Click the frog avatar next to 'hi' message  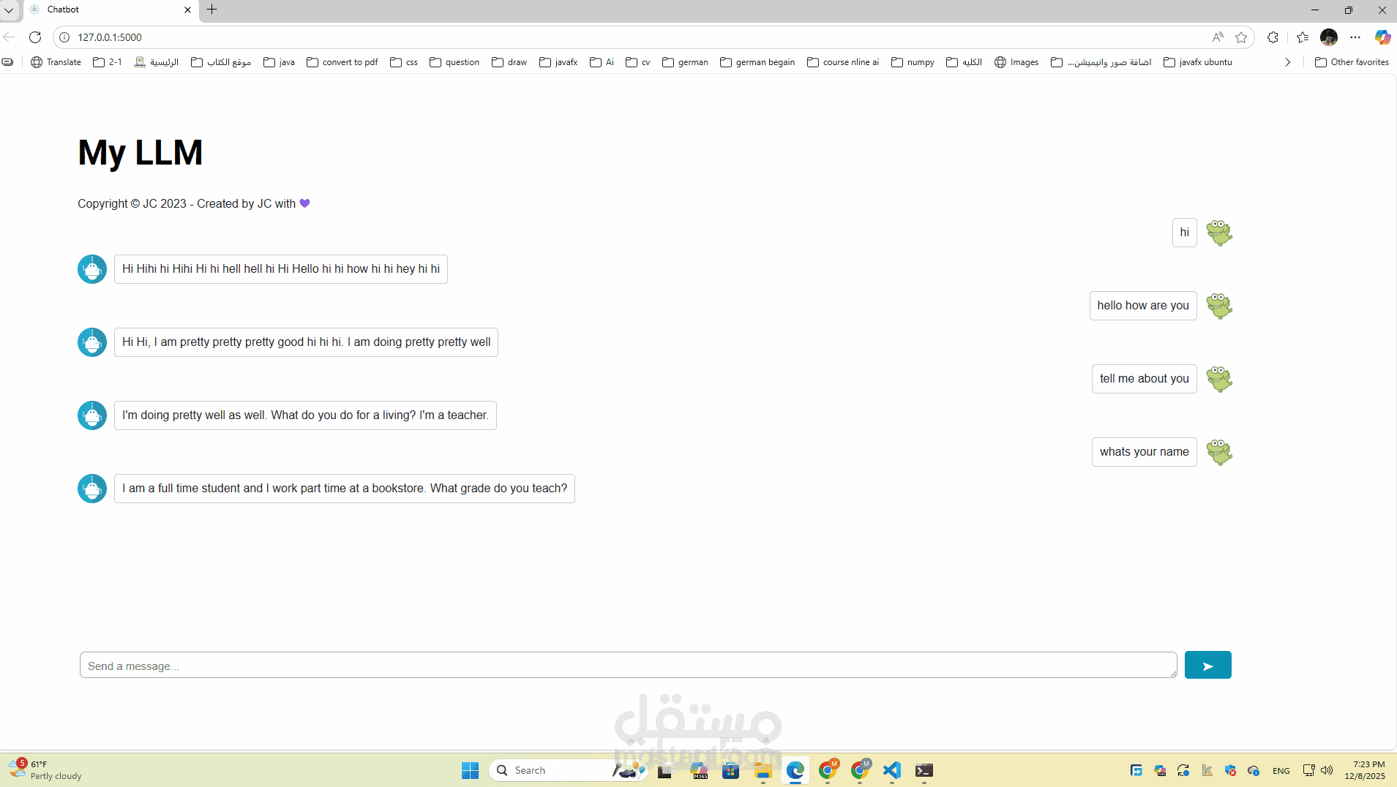point(1219,233)
